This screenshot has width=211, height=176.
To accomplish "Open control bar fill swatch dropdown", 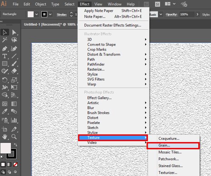I will point(36,14).
